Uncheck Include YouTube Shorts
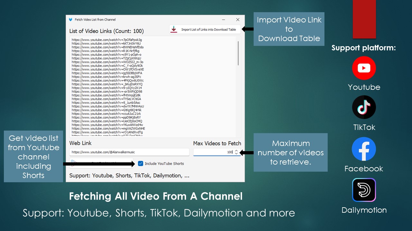Image resolution: width=412 pixels, height=231 pixels. [x=141, y=163]
